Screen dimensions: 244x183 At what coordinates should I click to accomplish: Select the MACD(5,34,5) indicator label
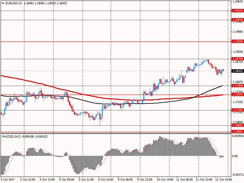pos(11,137)
